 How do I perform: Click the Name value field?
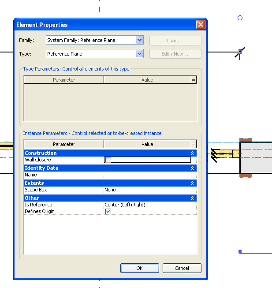click(x=147, y=175)
